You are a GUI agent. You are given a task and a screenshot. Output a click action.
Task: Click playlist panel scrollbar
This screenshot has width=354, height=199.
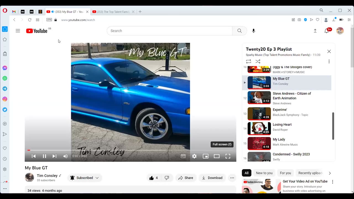click(x=333, y=126)
